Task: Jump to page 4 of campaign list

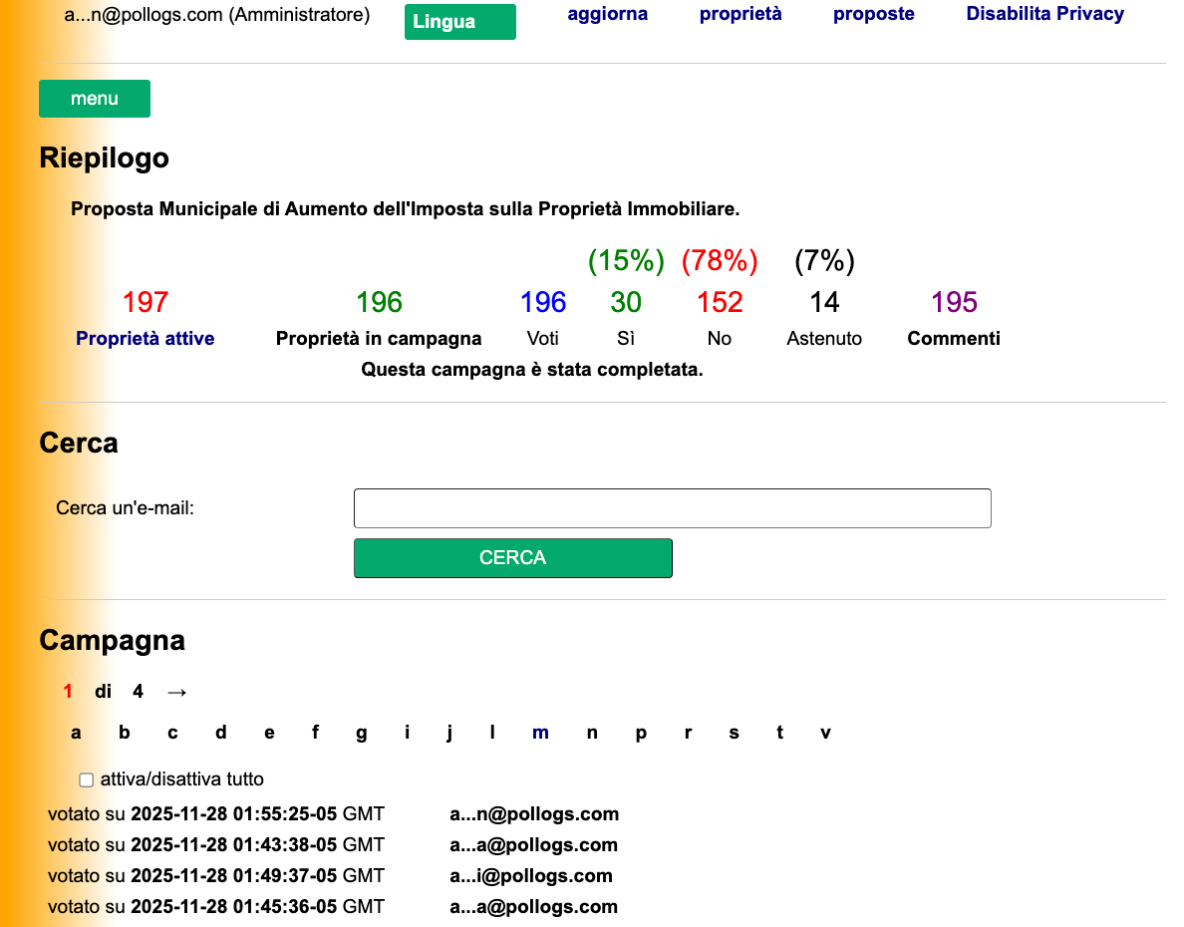Action: tap(138, 690)
